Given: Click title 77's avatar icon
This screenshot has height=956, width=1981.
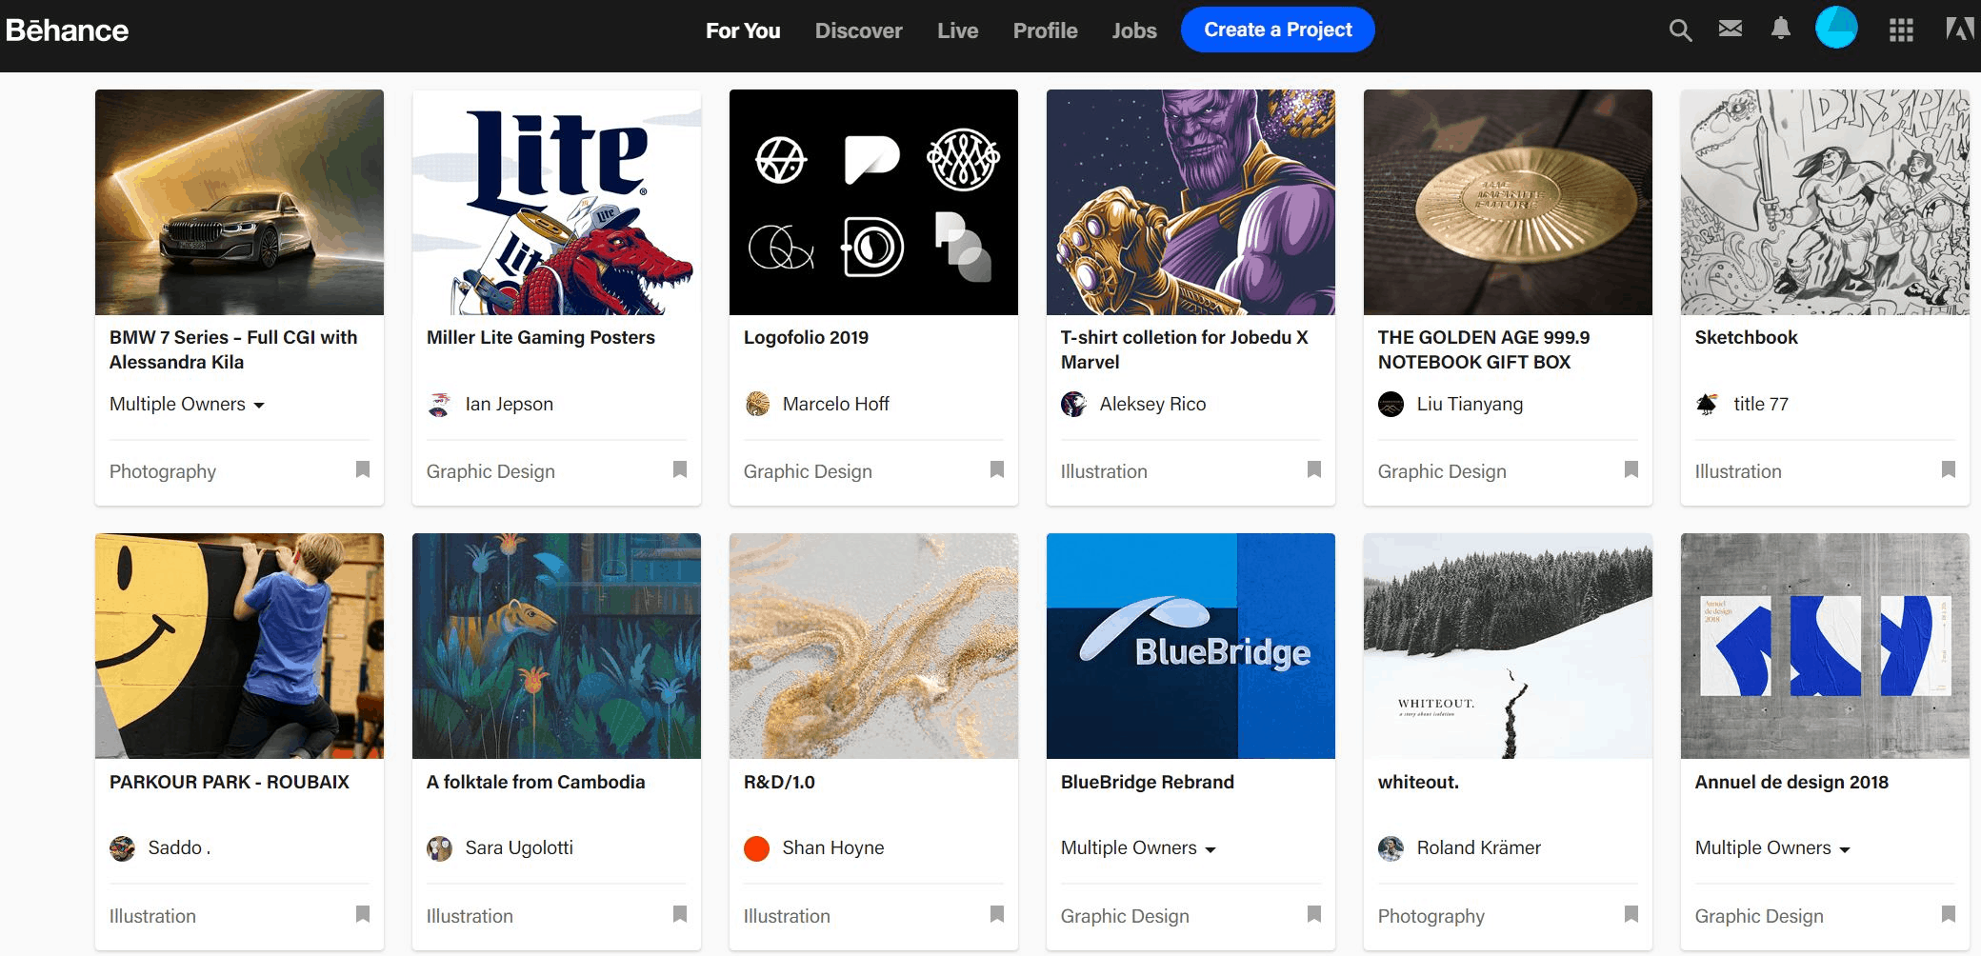Looking at the screenshot, I should tap(1708, 404).
